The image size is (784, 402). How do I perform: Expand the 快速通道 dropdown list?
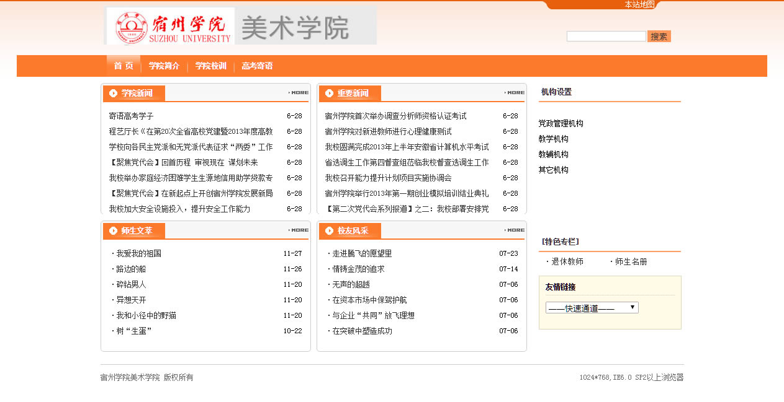(592, 308)
